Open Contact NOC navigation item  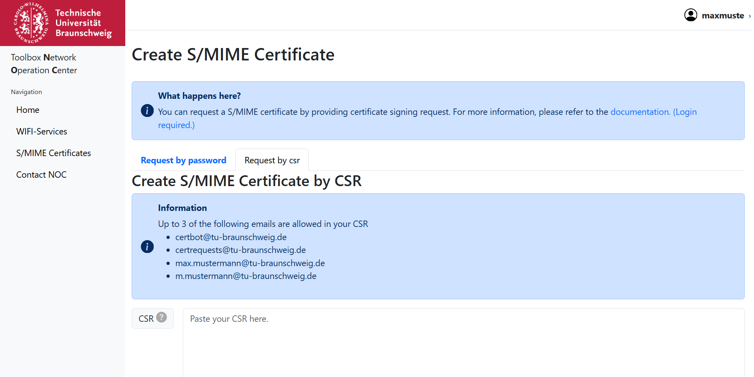(41, 175)
